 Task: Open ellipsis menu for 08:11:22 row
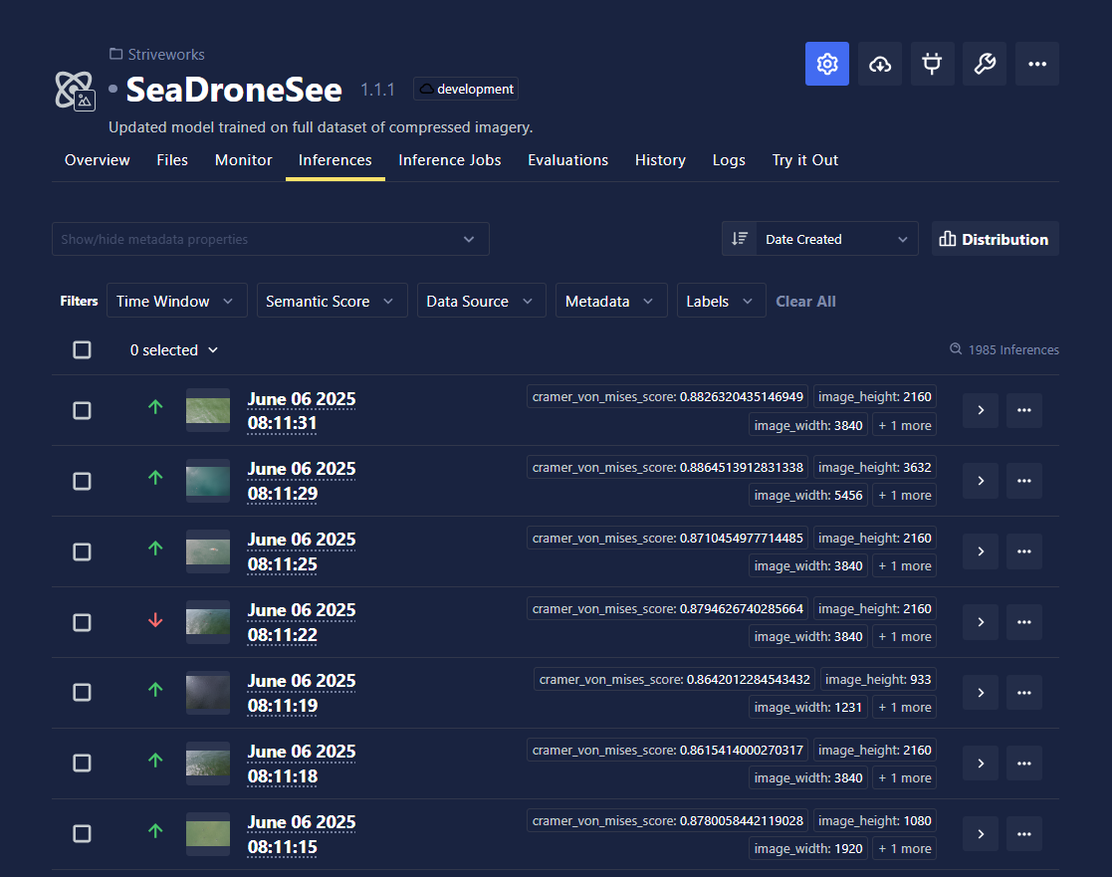tap(1024, 622)
